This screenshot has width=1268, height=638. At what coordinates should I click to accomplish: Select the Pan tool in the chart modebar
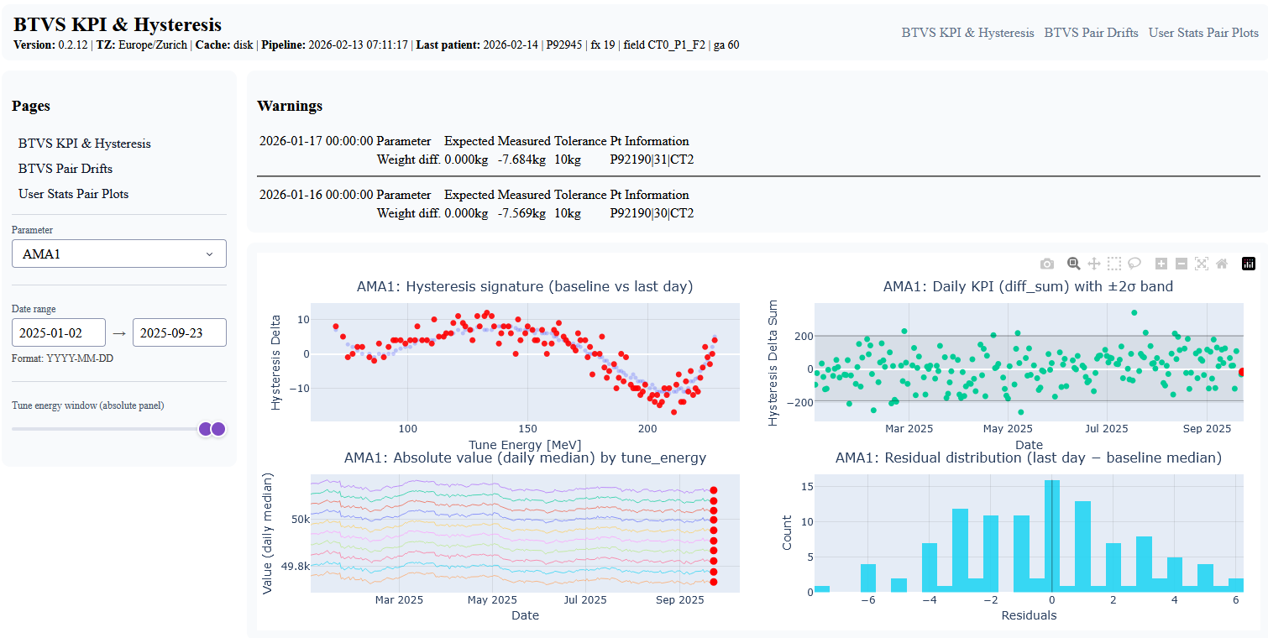[1093, 264]
